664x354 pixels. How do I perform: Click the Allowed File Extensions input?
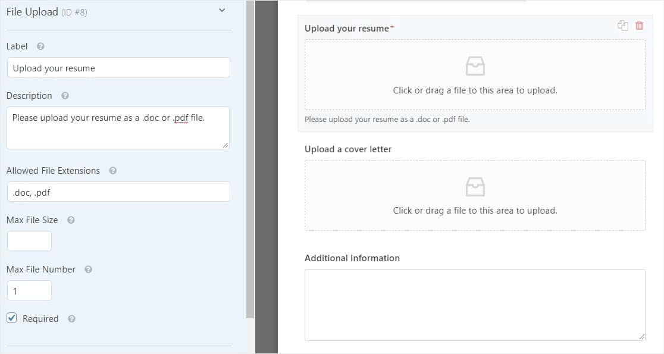click(x=118, y=192)
